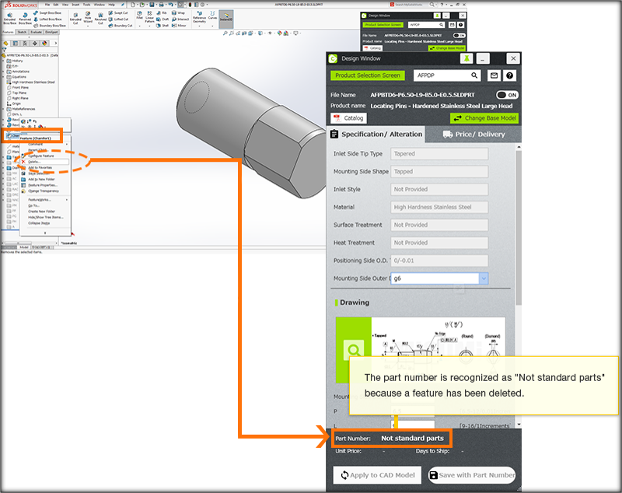The width and height of the screenshot is (622, 493).
Task: Pin the Design Window with the pushpin icon
Action: point(466,58)
